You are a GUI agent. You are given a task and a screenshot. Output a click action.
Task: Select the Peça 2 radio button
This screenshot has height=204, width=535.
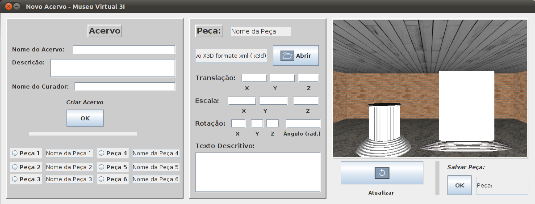coord(15,167)
